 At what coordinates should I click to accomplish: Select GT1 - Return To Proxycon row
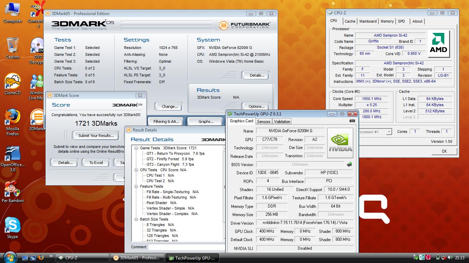click(x=175, y=153)
